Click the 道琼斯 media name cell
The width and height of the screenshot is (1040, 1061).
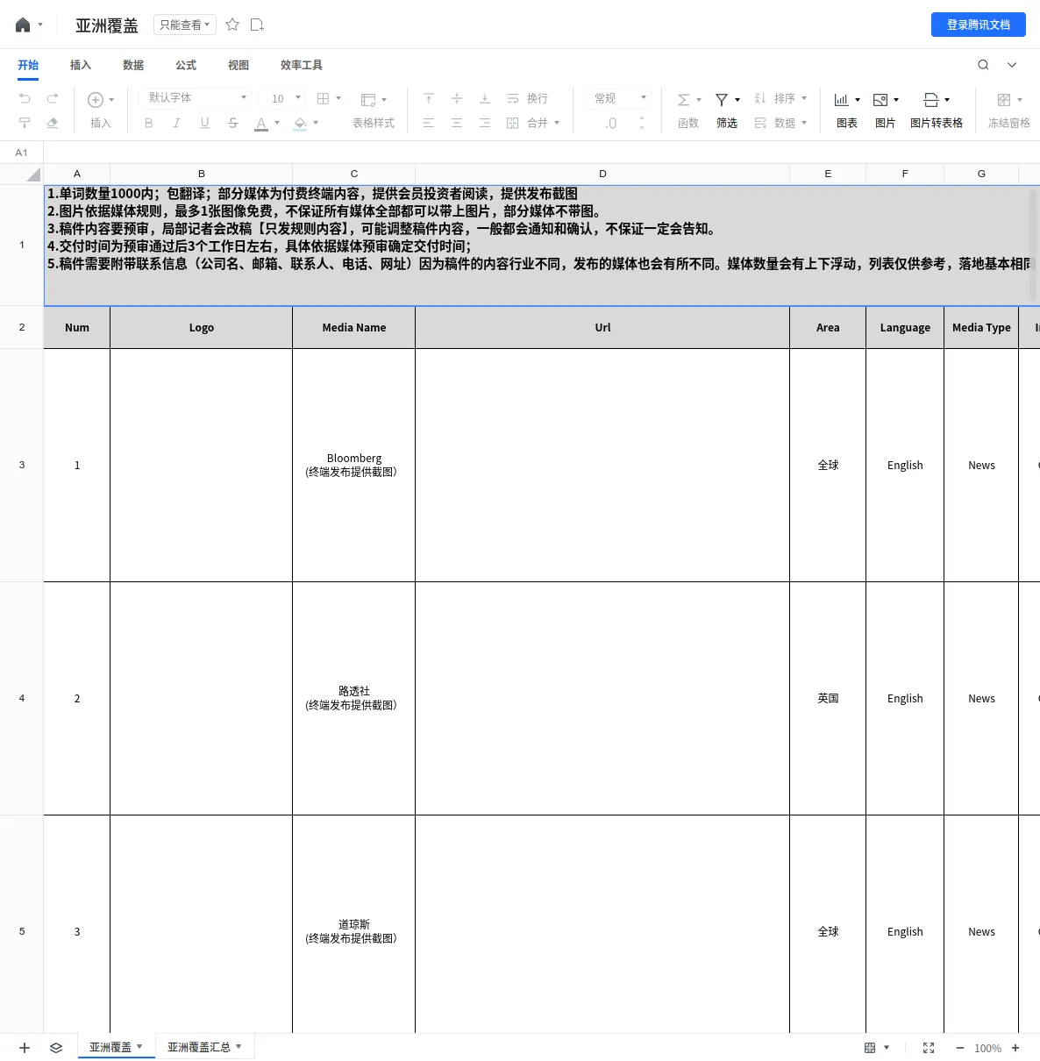354,924
